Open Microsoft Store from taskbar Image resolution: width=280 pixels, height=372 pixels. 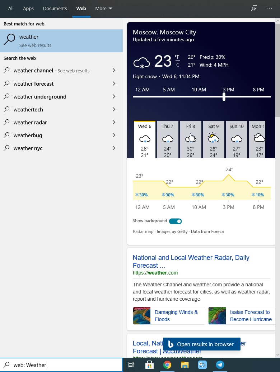tap(149, 364)
